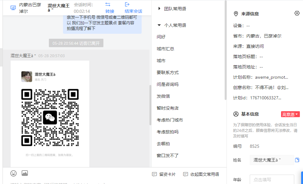Select the 问是咨询吗 quick phrase
Viewport: 303px width, 184px height.
[168, 84]
